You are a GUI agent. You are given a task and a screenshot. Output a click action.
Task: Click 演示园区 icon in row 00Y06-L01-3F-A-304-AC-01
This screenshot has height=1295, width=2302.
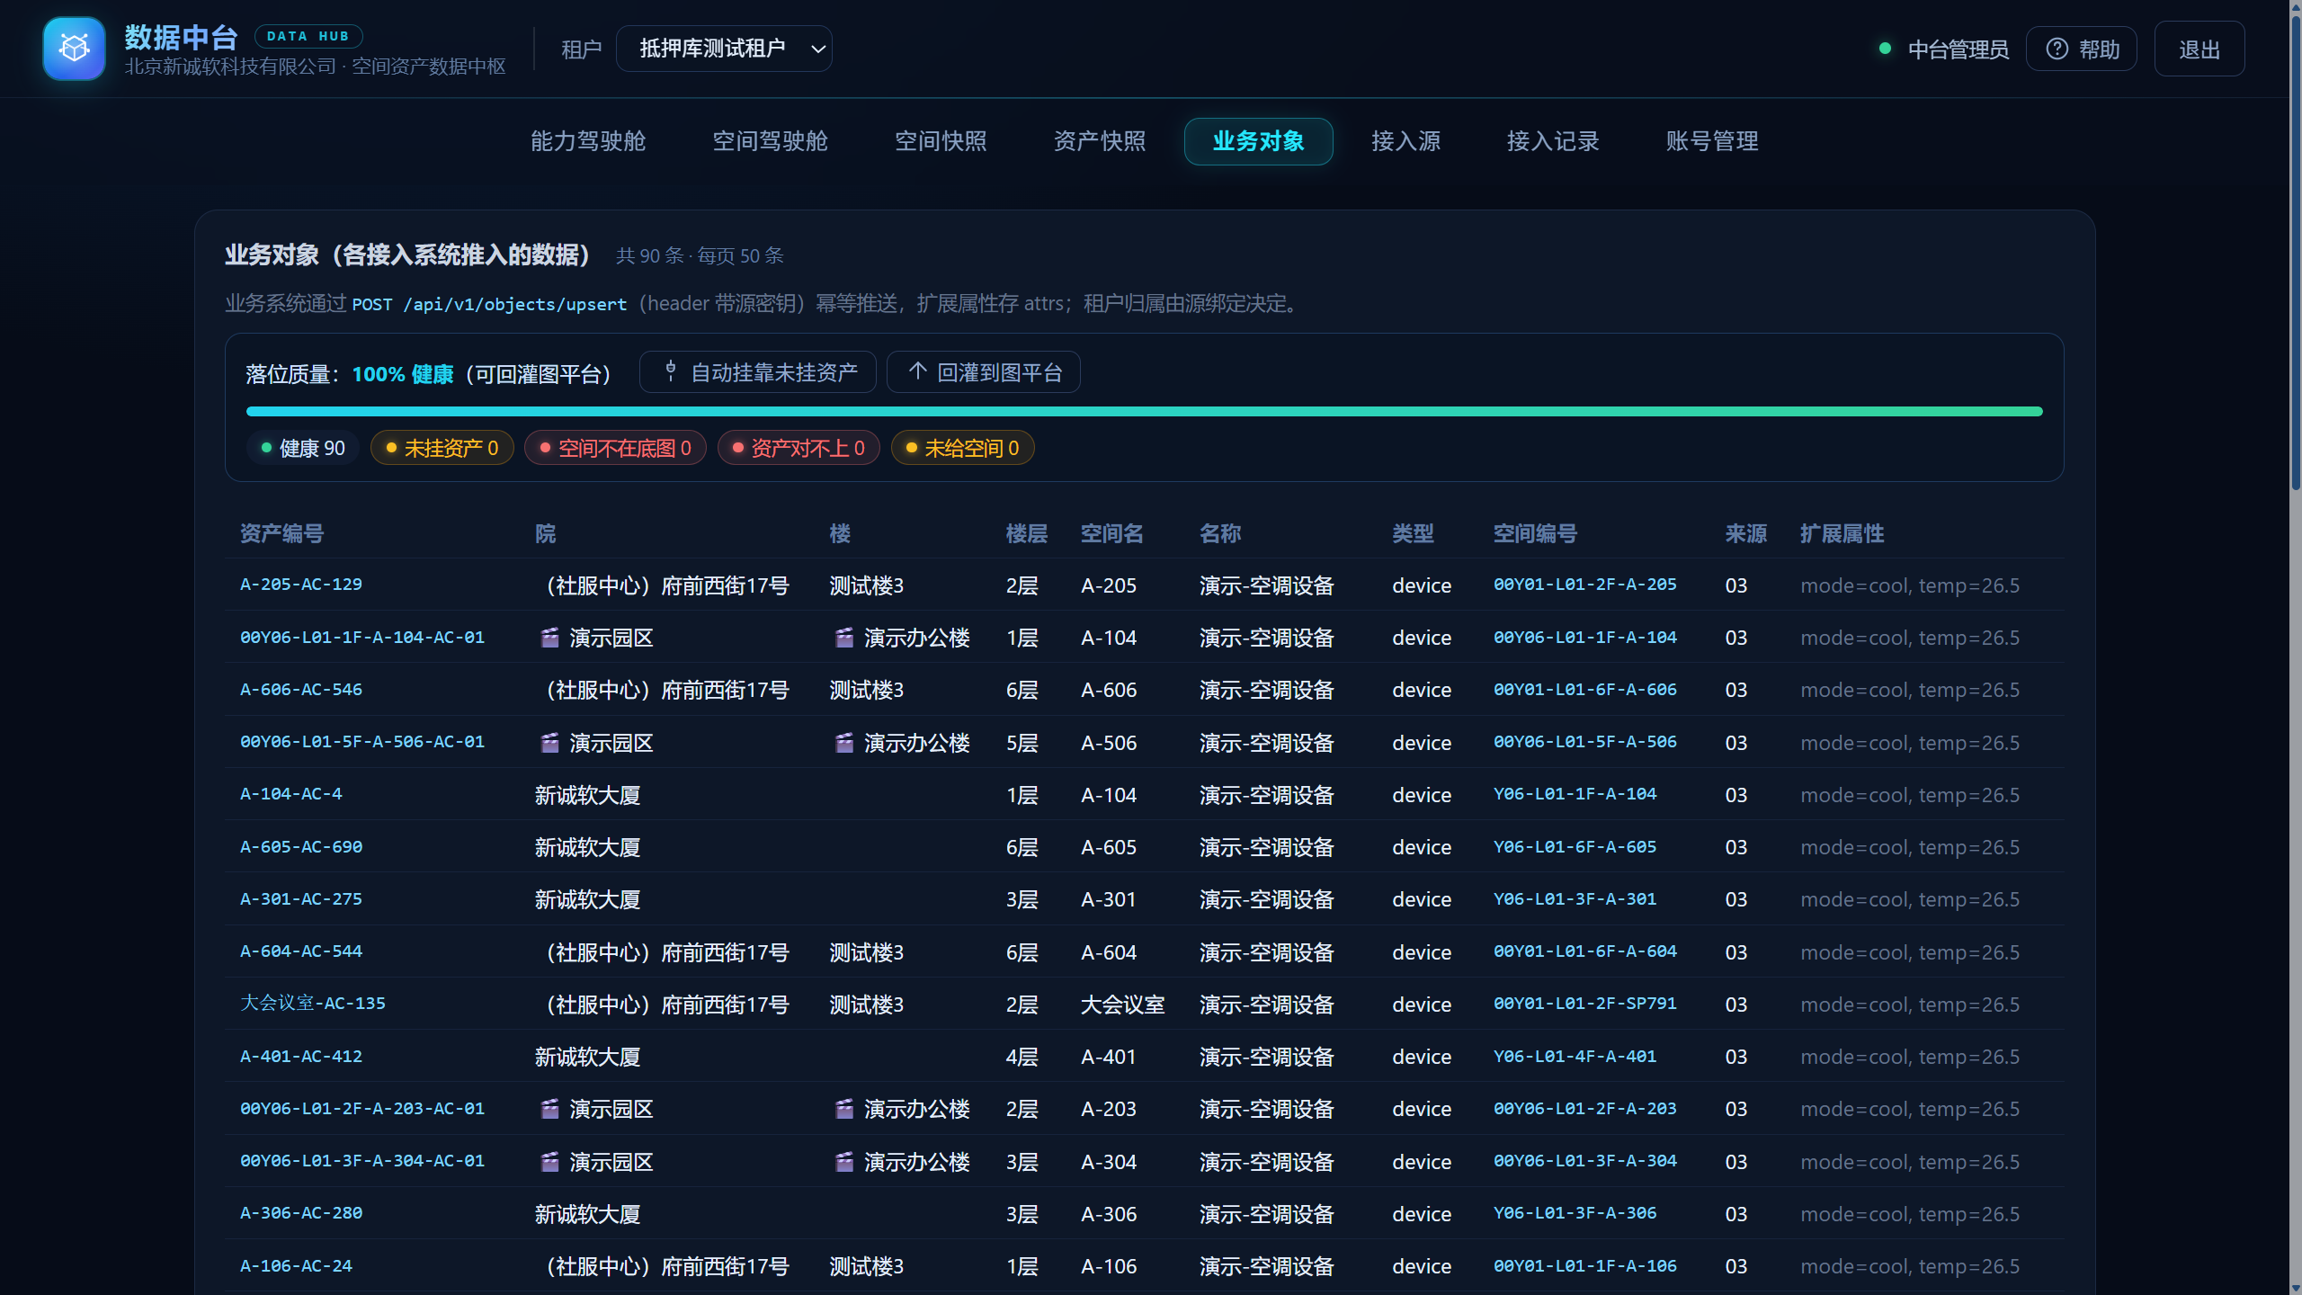pyautogui.click(x=549, y=1162)
